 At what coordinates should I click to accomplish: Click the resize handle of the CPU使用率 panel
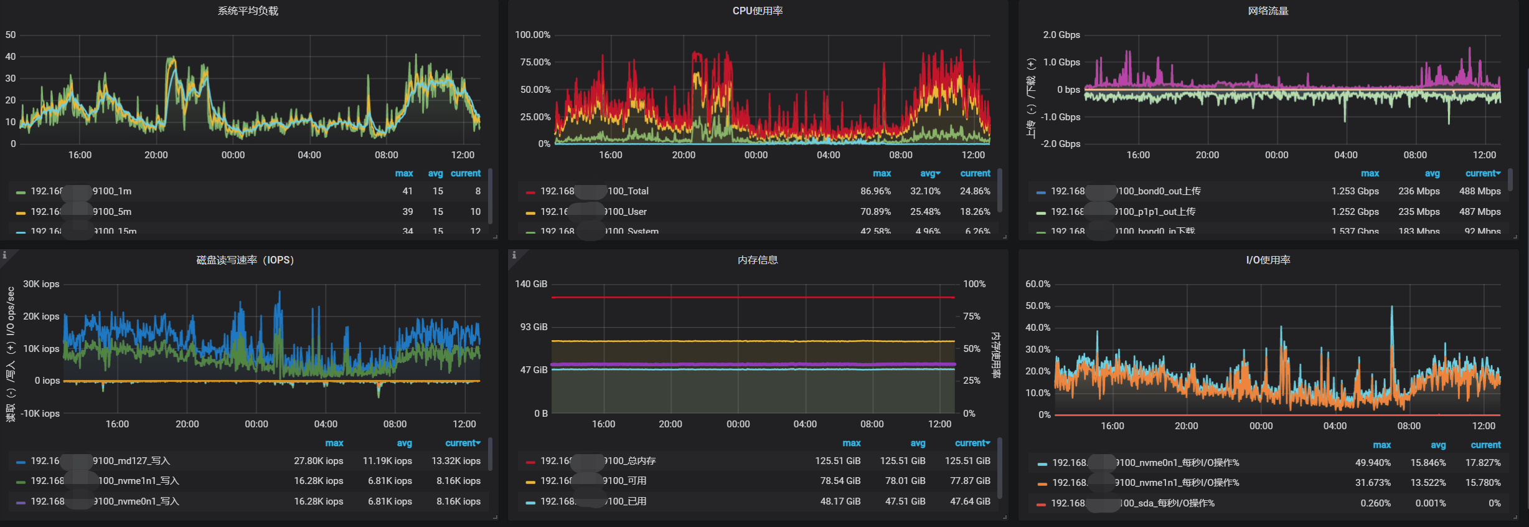pyautogui.click(x=1005, y=237)
